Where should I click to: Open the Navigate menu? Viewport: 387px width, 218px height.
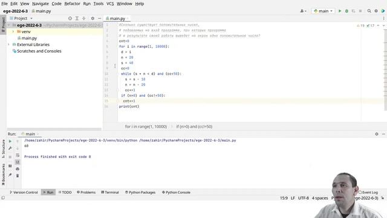pyautogui.click(x=41, y=4)
